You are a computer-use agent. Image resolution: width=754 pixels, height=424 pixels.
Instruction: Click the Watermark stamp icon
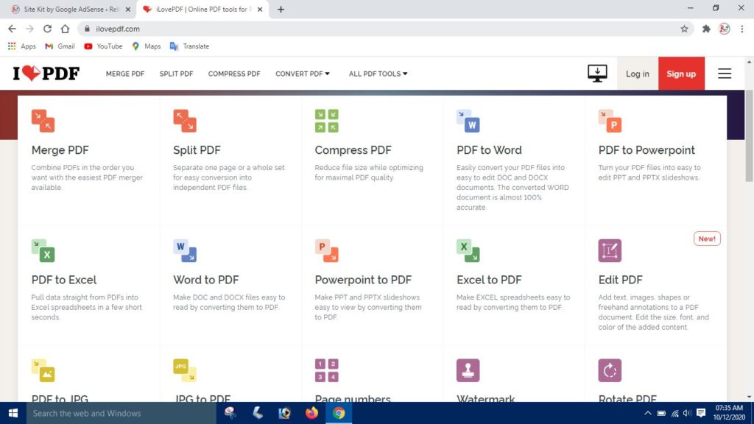pyautogui.click(x=468, y=370)
